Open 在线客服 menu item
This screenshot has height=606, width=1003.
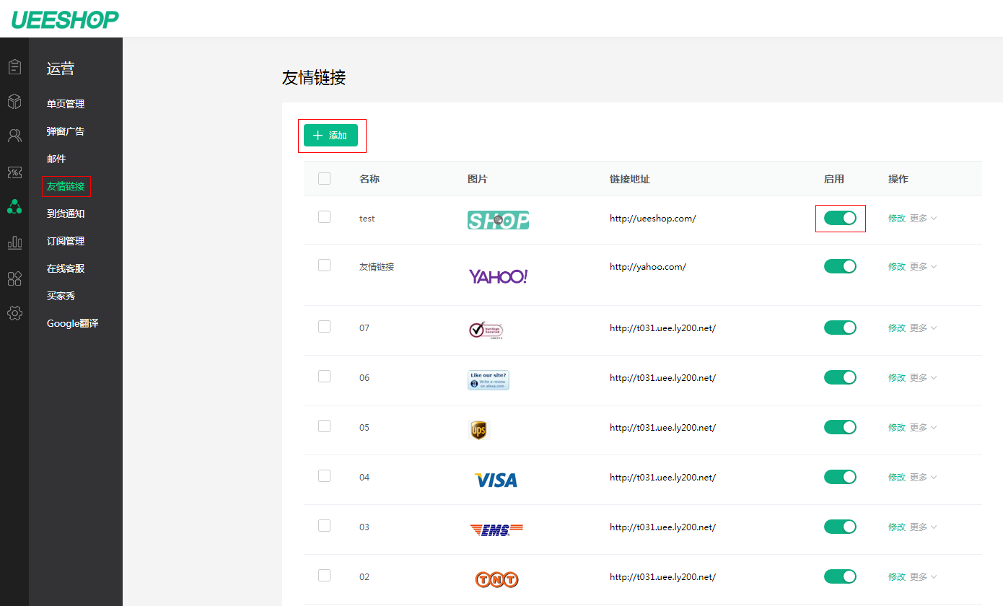point(66,268)
